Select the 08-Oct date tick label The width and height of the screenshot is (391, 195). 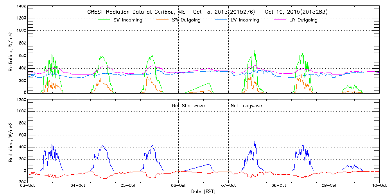coord(279,186)
